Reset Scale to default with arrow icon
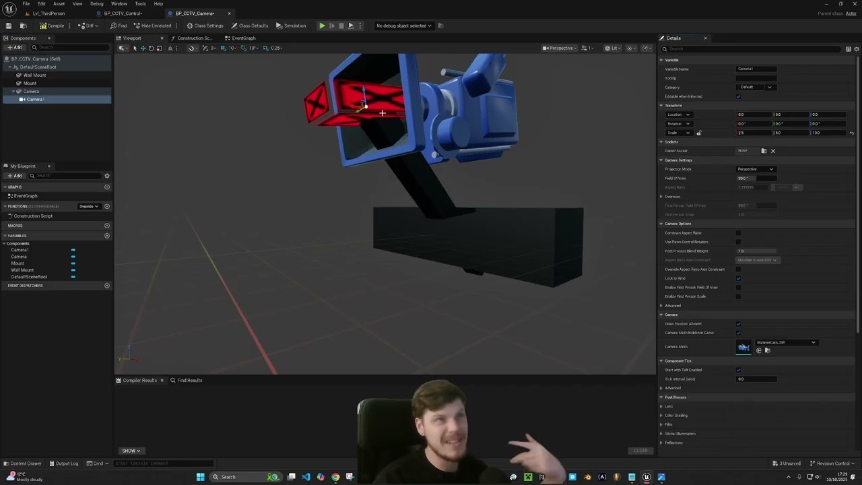 point(852,133)
